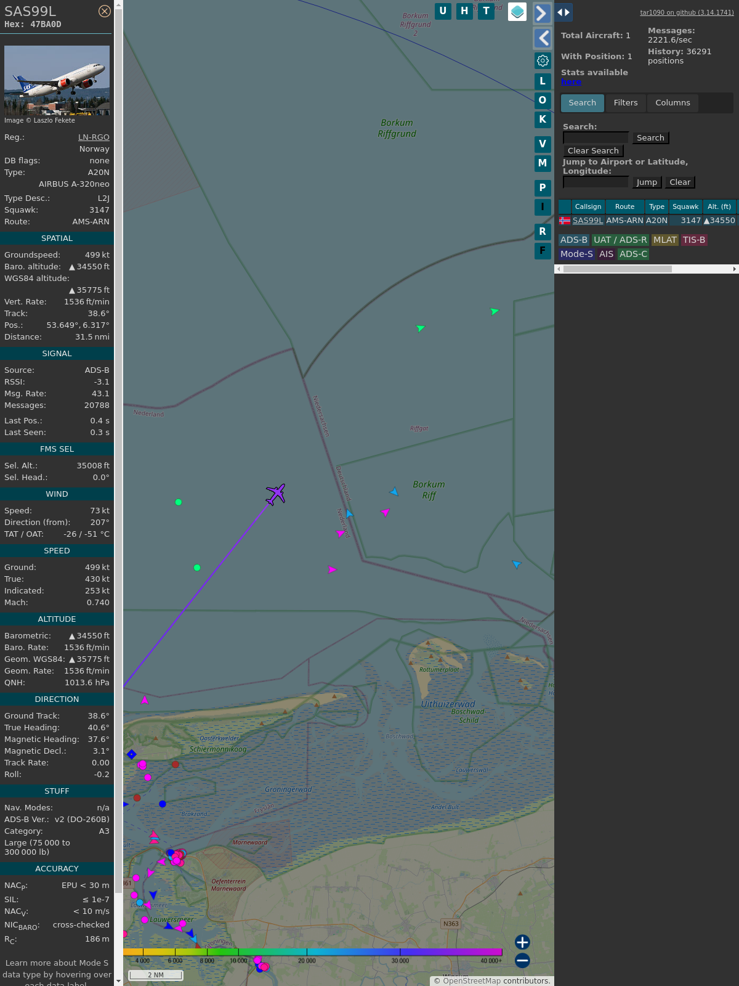The image size is (739, 986).
Task: Click the Norway flag in SAS99L row
Action: (565, 221)
